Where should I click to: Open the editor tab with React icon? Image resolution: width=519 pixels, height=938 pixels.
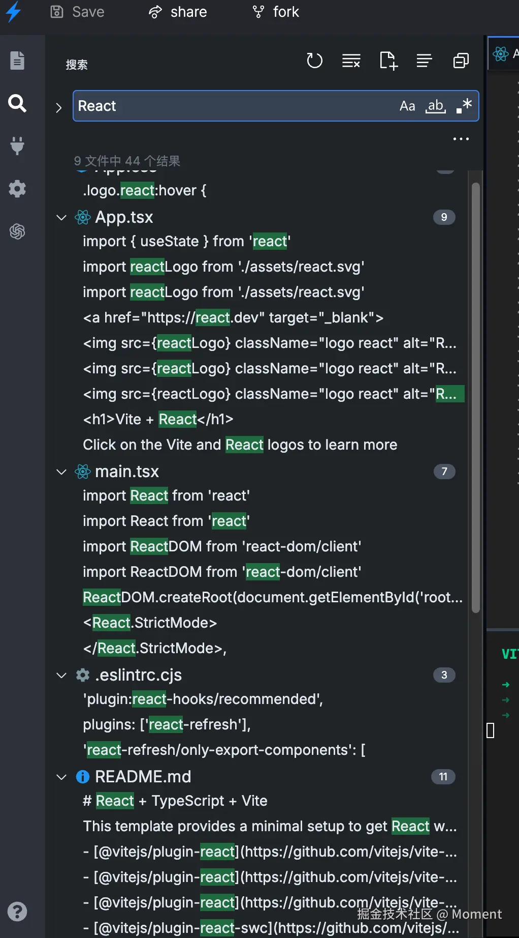tap(504, 53)
